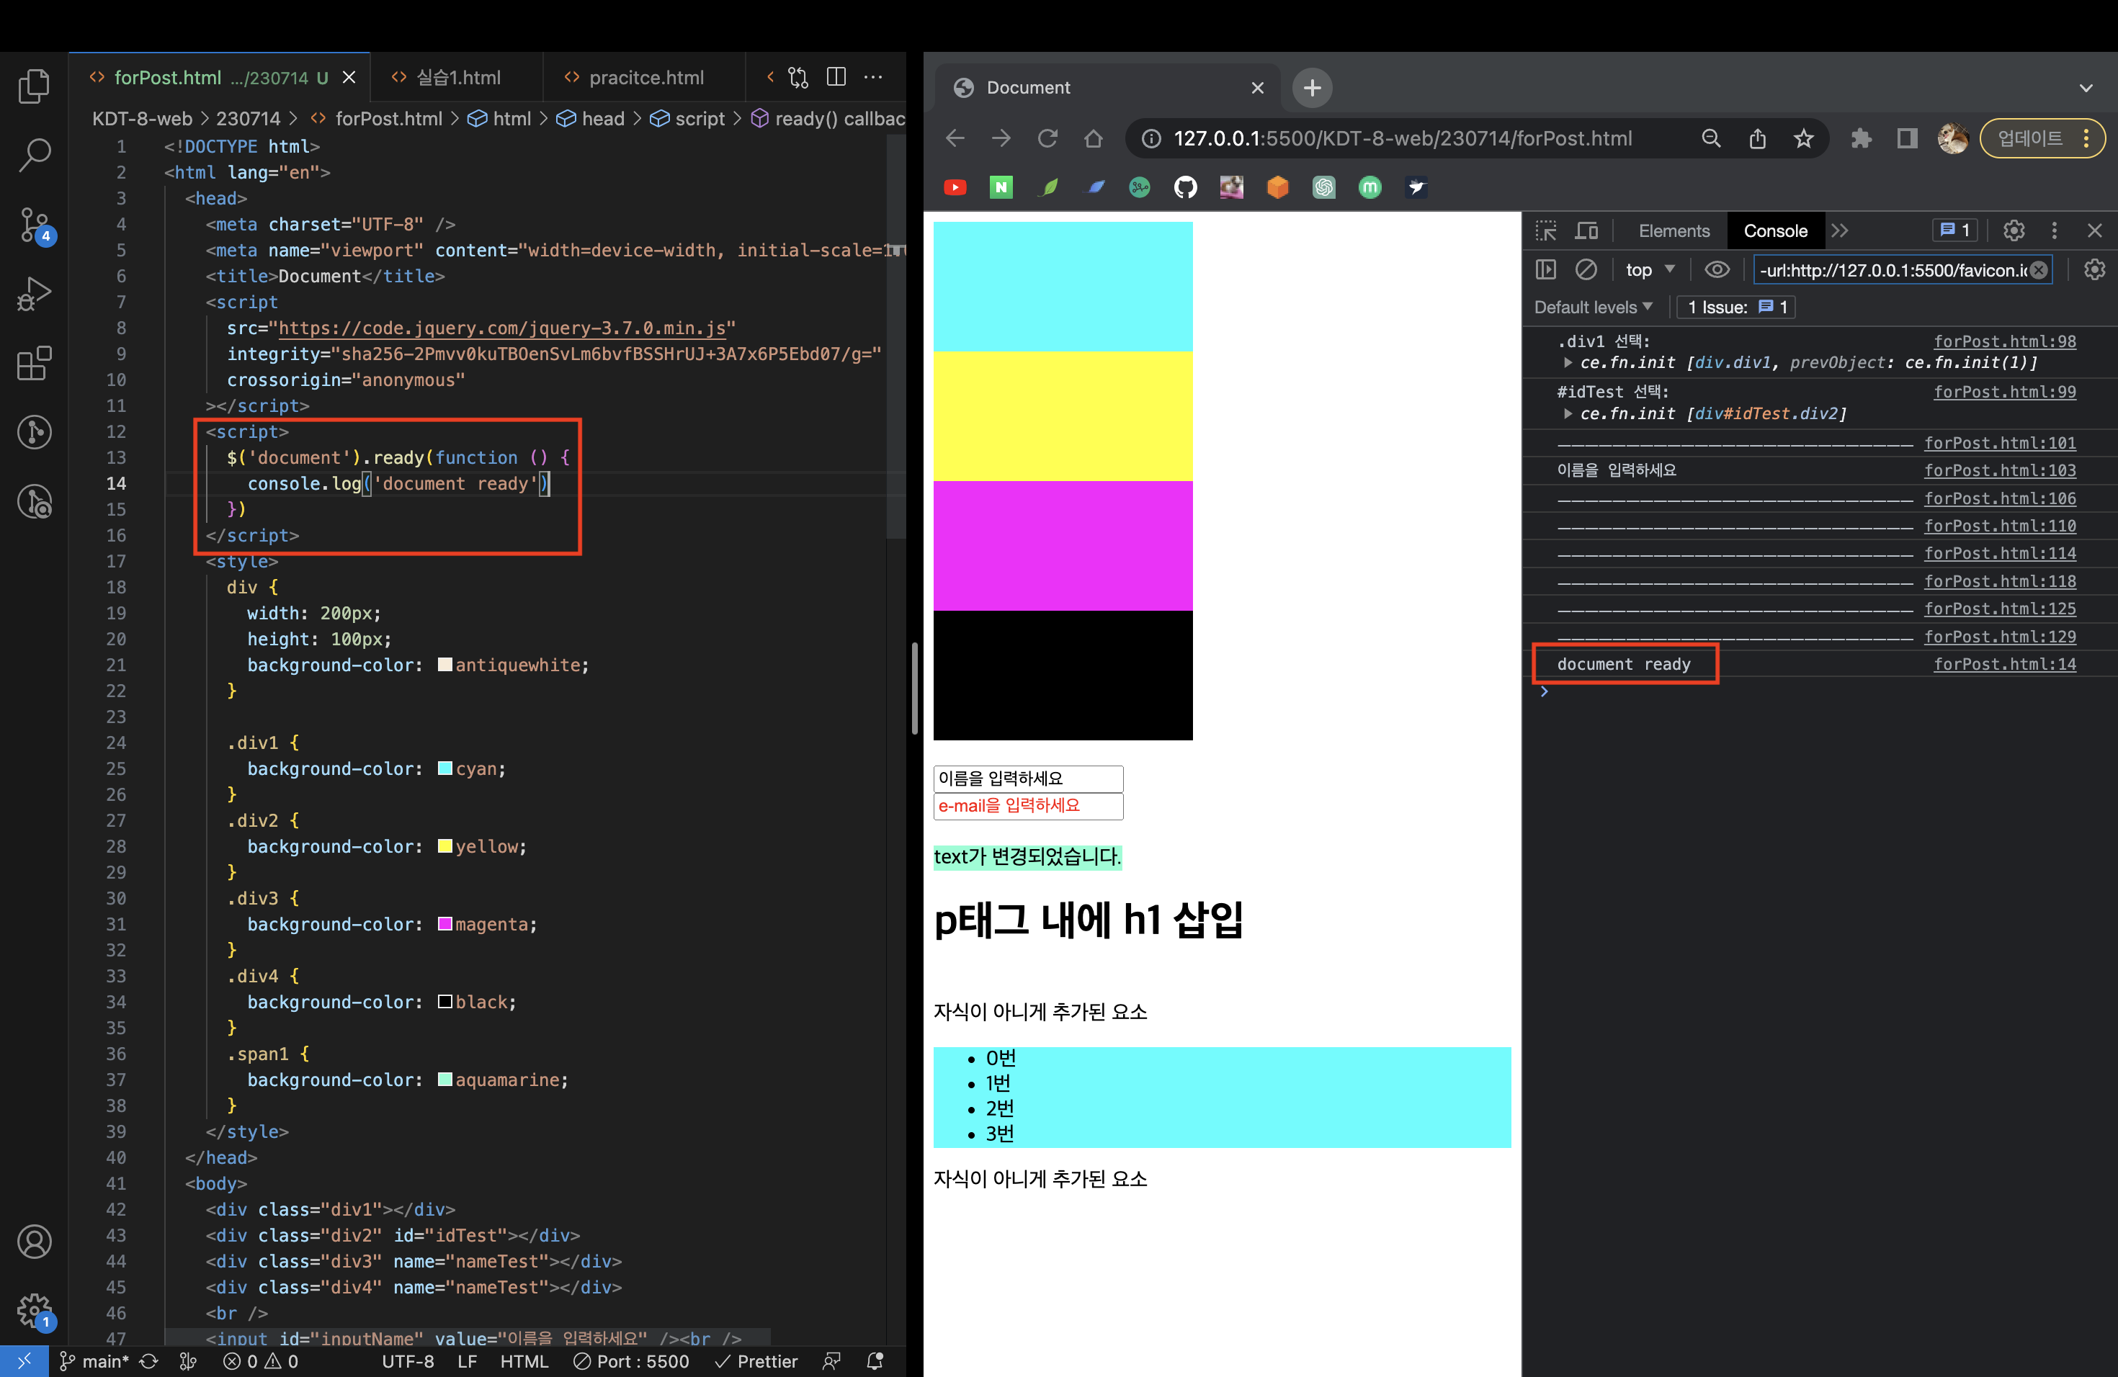Click the magenta color swatch in CSS
Image resolution: width=2118 pixels, height=1377 pixels.
coord(445,923)
